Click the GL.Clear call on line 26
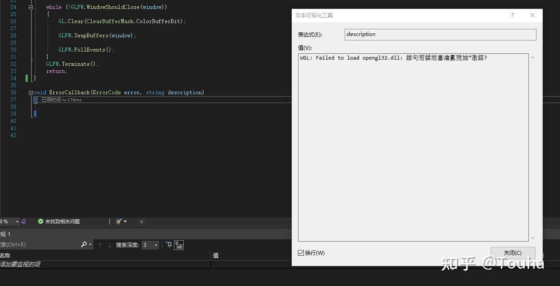The image size is (560, 286). coord(121,21)
